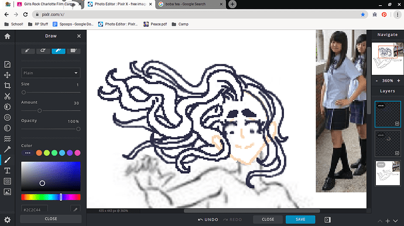The height and width of the screenshot is (226, 404).
Task: Select the Crop tool in left toolbar
Action: click(x=7, y=86)
